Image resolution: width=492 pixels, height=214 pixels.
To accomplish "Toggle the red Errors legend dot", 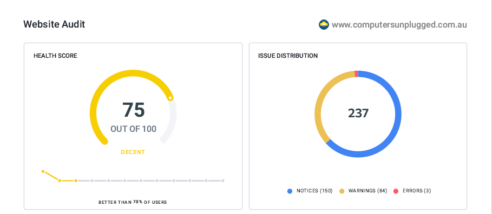I will [396, 191].
